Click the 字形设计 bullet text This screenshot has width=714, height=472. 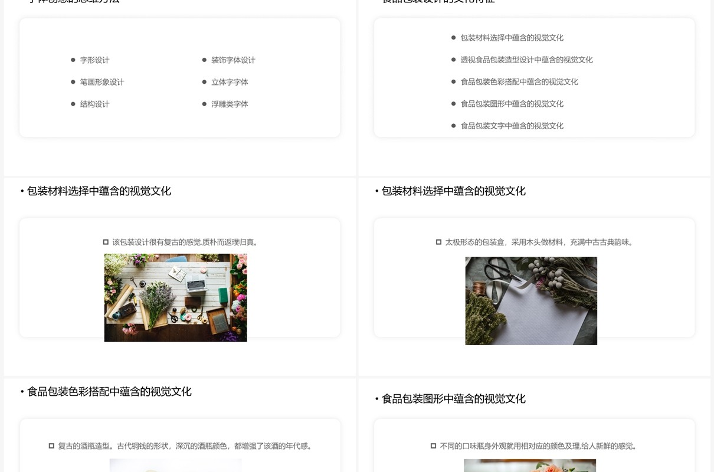coord(94,60)
